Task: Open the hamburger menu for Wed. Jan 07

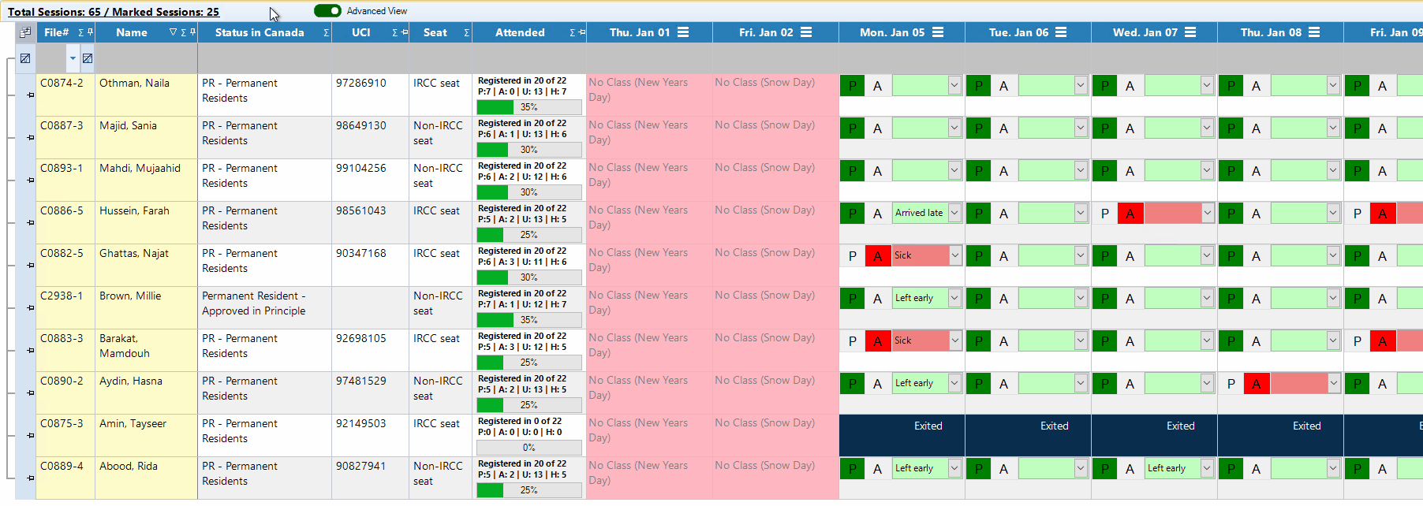Action: point(1190,32)
